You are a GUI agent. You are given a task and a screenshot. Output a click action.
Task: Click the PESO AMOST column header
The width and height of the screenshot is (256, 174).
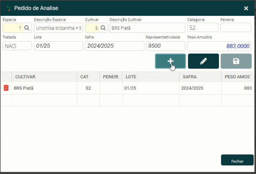click(237, 77)
